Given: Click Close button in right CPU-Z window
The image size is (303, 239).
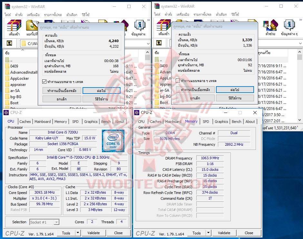Looking at the screenshot, I should coord(249,233).
